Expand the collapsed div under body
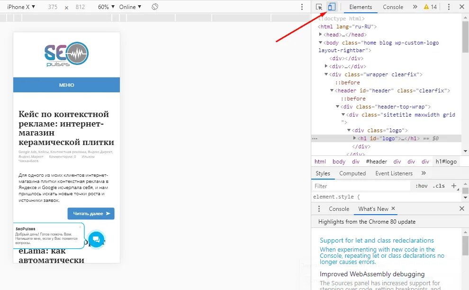 (326, 66)
